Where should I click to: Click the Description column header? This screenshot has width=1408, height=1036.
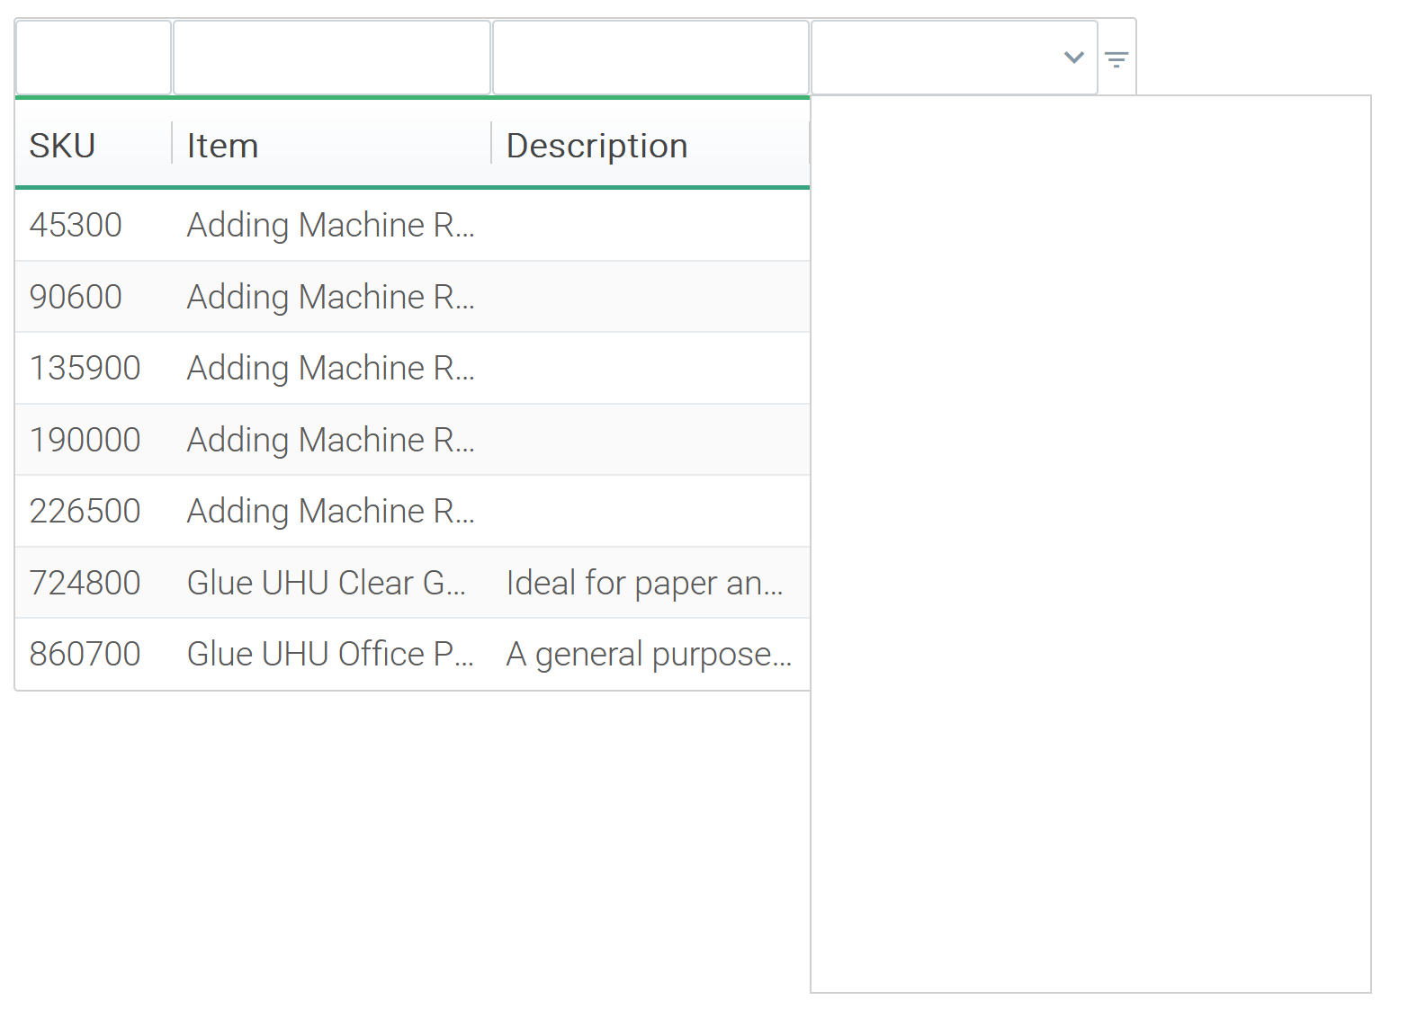tap(597, 146)
